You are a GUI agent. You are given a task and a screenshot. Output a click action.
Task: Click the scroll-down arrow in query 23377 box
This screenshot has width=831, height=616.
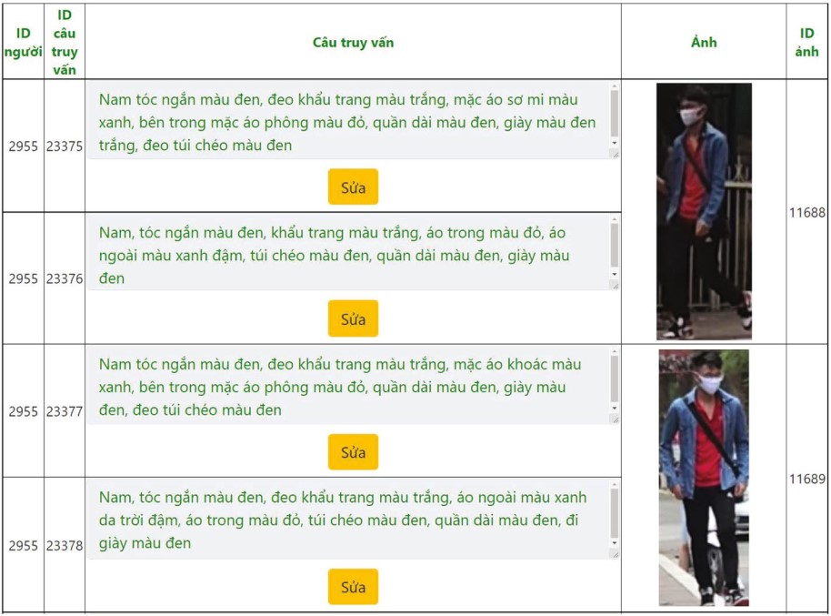click(x=615, y=408)
